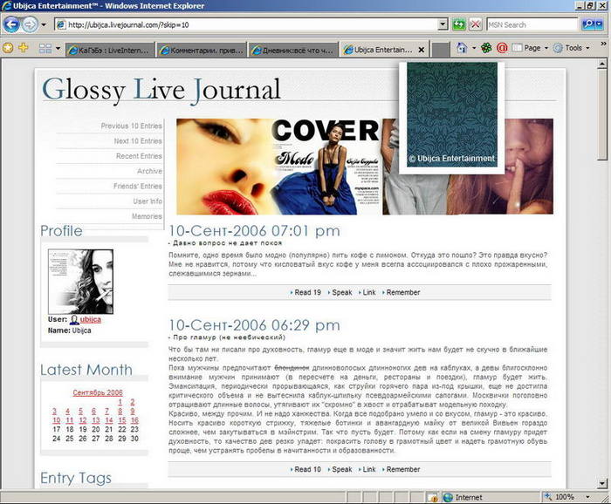The width and height of the screenshot is (611, 504).
Task: Click Link on the 06:29 pm entry
Action: pos(368,469)
